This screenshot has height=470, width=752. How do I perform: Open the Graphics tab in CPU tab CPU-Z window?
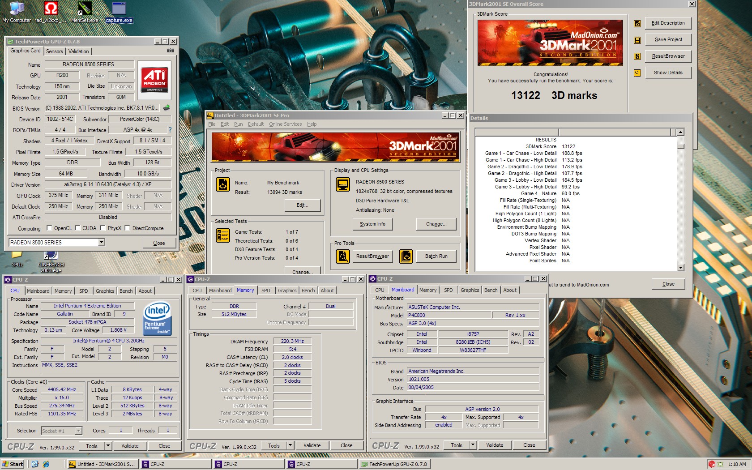pyautogui.click(x=105, y=291)
